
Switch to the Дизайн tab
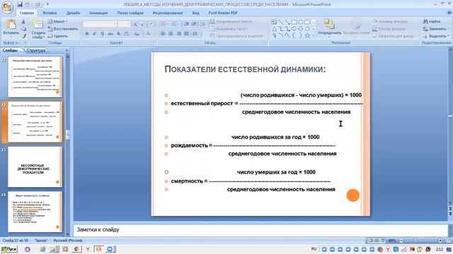[x=73, y=13]
